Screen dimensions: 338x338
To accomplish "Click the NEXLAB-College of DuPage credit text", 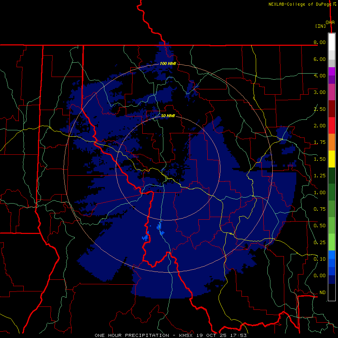I will click(300, 4).
